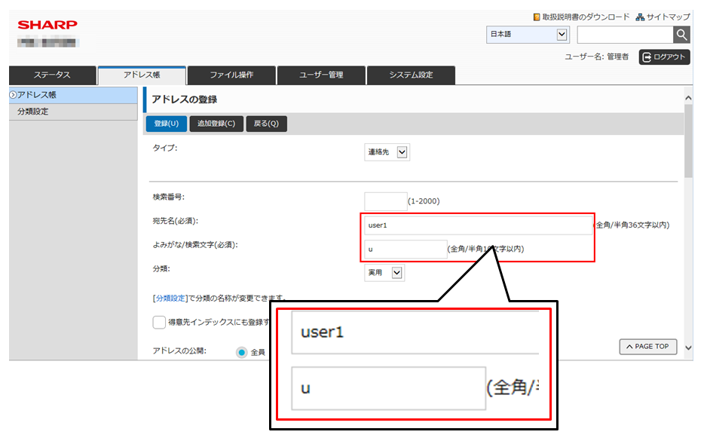The image size is (710, 441).
Task: Tick the 得意先インデックス checkbox
Action: [159, 323]
